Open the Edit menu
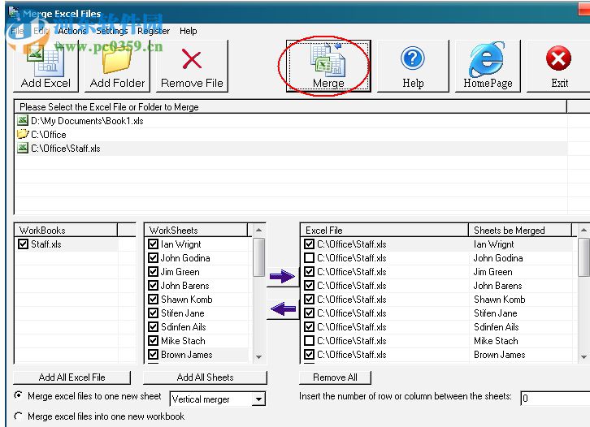This screenshot has height=427, width=590. coord(41,31)
